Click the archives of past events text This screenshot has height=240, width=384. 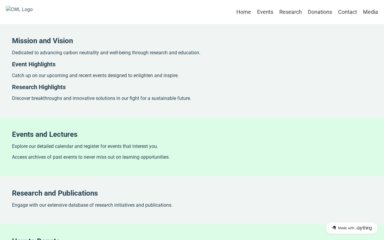[x=91, y=157]
